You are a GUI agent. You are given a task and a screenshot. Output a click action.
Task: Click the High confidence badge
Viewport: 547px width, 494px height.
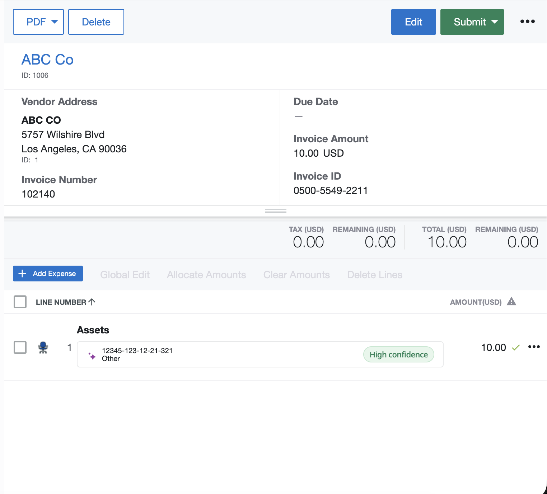coord(399,355)
